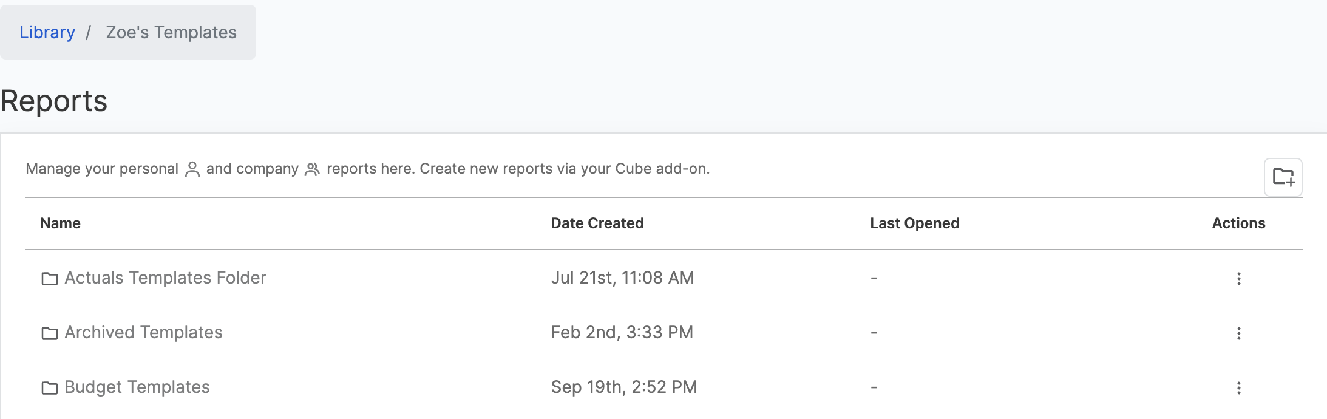Screen dimensions: 1327x419
Task: Open the Budget Templates folder
Action: [x=137, y=387]
